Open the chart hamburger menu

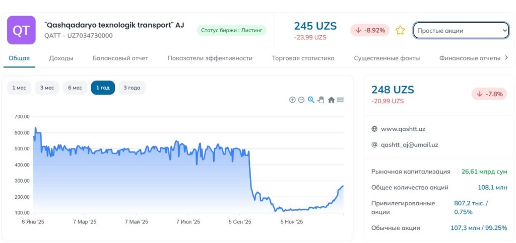pyautogui.click(x=340, y=100)
